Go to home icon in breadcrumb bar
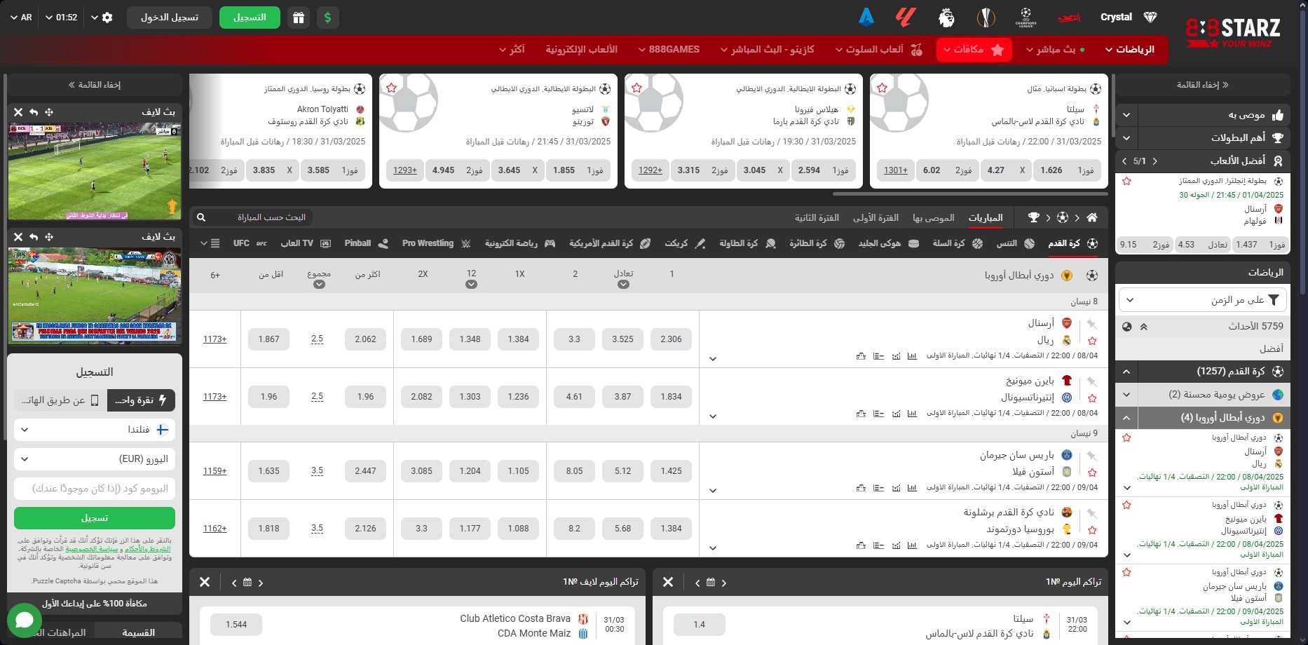The width and height of the screenshot is (1308, 645). tap(1091, 217)
